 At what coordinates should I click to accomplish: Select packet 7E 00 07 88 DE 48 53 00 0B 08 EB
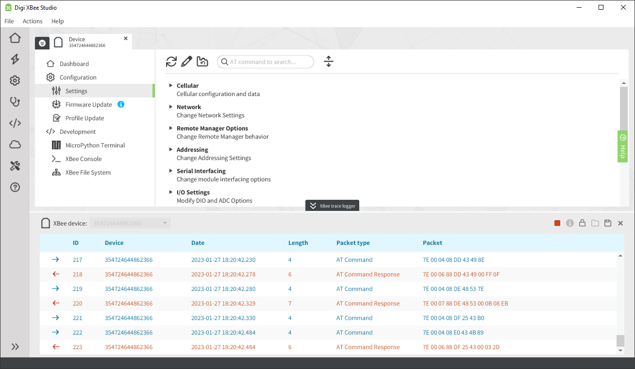466,304
